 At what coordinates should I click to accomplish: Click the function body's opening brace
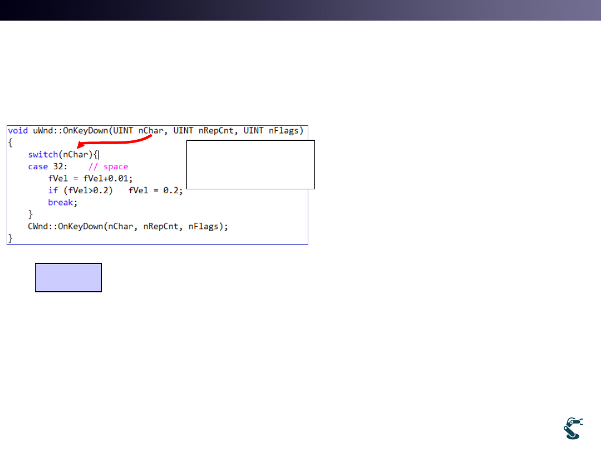coord(9,143)
